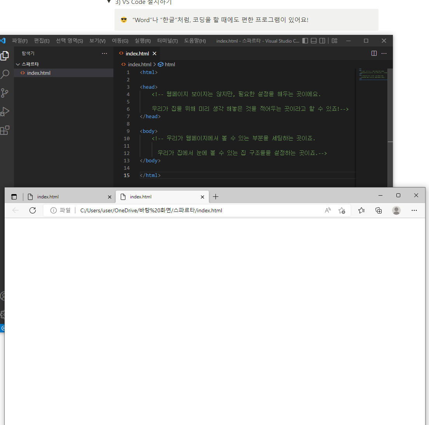The width and height of the screenshot is (429, 425).
Task: Open Accounts icon in VS Code activity bar
Action: [2, 296]
